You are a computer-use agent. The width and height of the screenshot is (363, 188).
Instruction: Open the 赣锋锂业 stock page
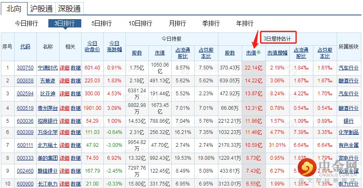coord(48,171)
